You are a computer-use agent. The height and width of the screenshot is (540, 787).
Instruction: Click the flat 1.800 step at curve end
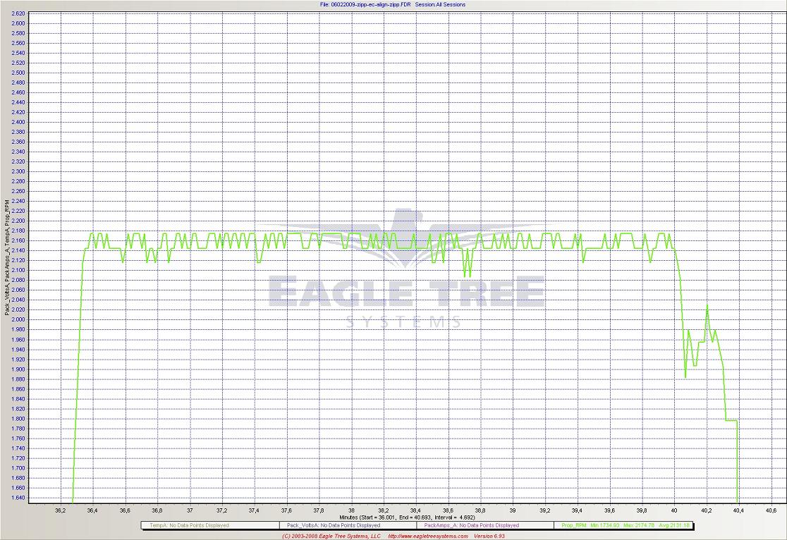click(x=731, y=421)
